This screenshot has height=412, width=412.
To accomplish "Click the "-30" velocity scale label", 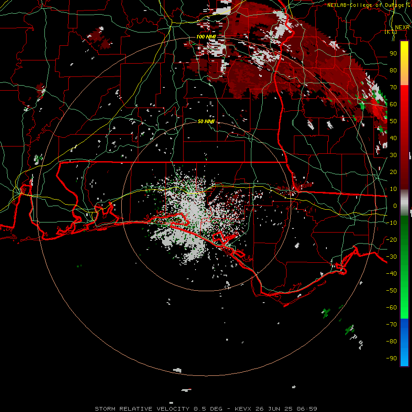I will click(x=391, y=257).
